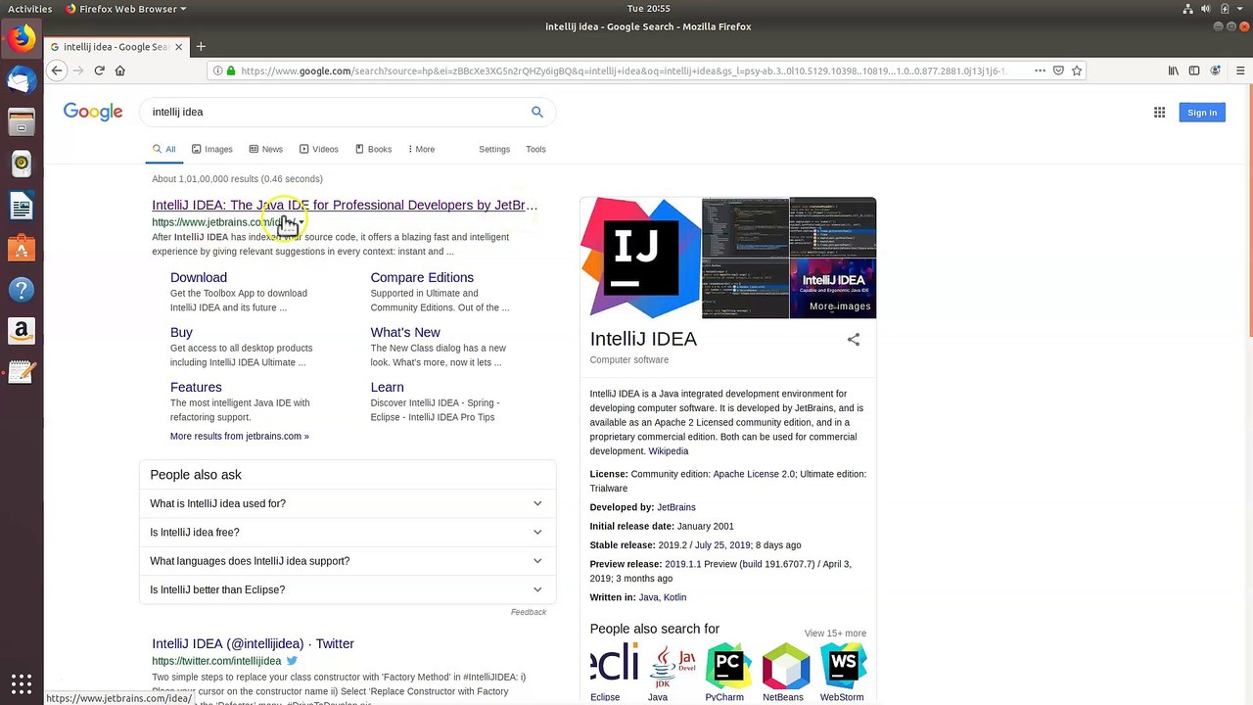1253x705 pixels.
Task: Open the Wikipedia link in the description
Action: click(x=669, y=451)
